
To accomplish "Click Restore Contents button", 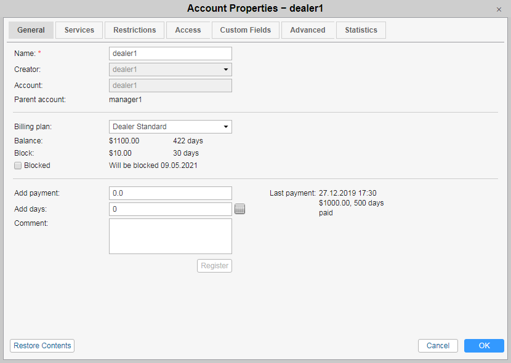I will [42, 346].
